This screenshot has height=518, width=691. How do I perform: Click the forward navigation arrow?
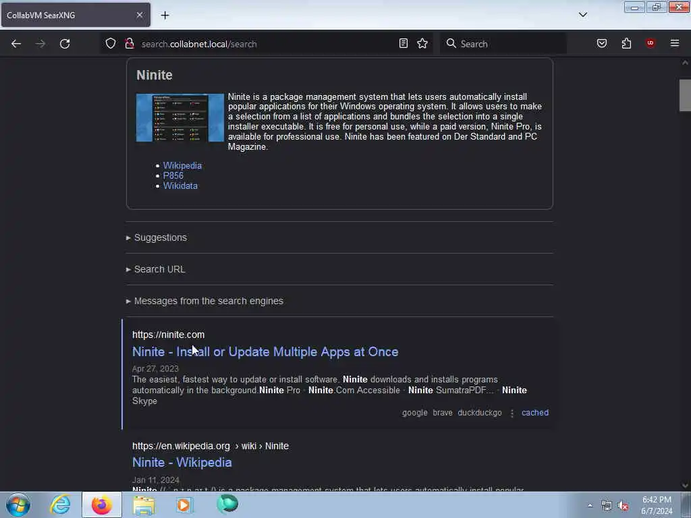coord(40,44)
